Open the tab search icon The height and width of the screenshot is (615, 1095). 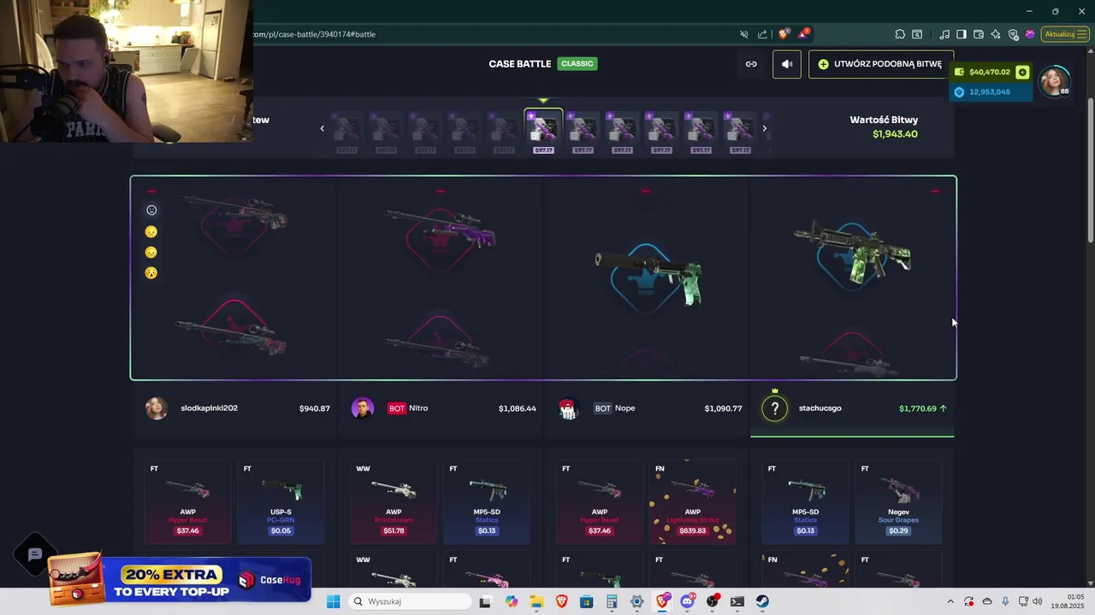click(917, 34)
